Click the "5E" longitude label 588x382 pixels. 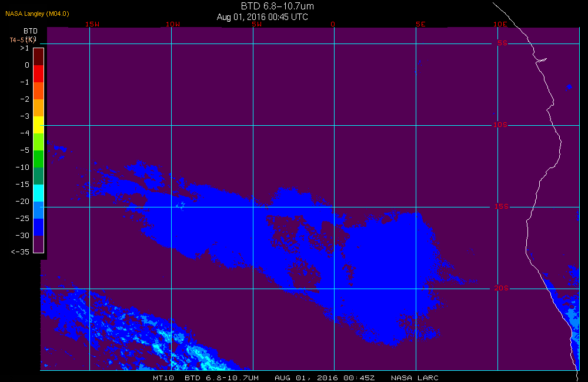[x=420, y=24]
